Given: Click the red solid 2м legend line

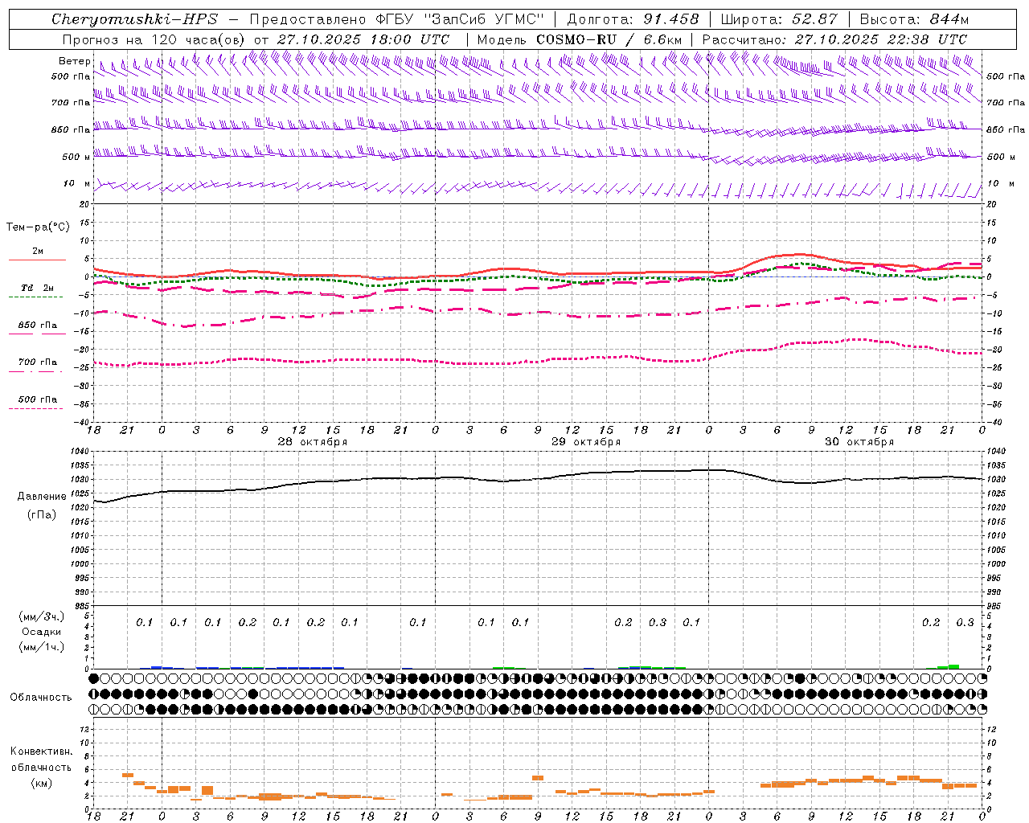Looking at the screenshot, I should pos(37,260).
